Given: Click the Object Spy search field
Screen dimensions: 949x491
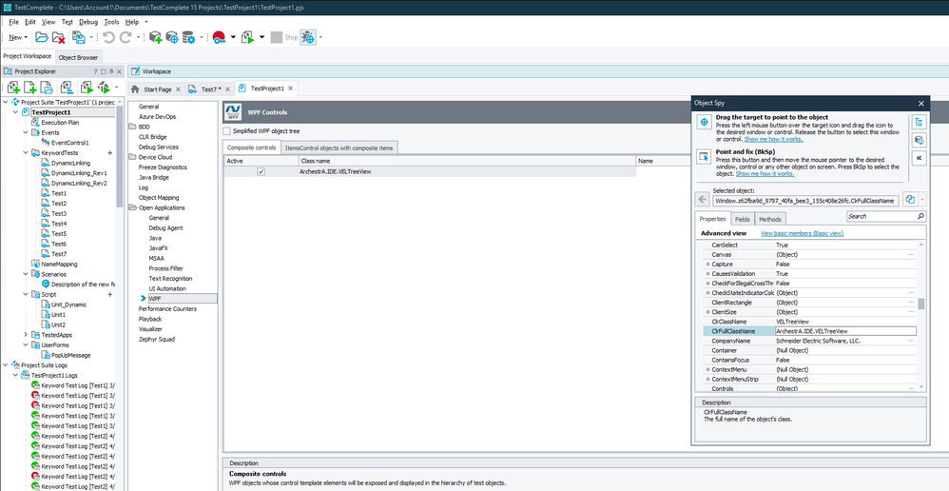Looking at the screenshot, I should 879,217.
